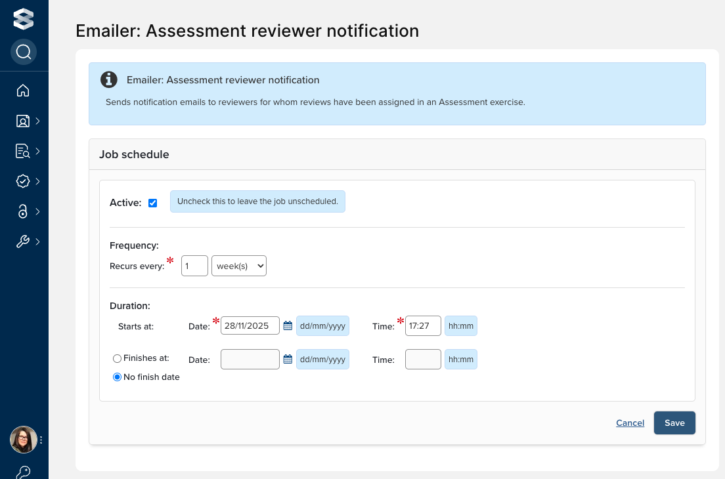This screenshot has height=479, width=725.
Task: Select the 'No finish date' radio option
Action: 118,377
